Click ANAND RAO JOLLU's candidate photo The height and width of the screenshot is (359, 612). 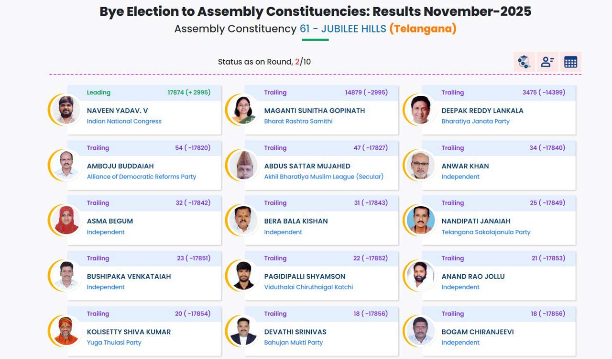[x=420, y=276]
